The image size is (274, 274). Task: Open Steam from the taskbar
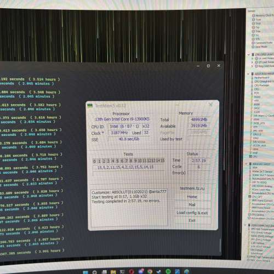(x=159, y=271)
